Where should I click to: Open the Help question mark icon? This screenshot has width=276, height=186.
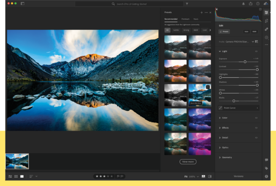click(x=258, y=4)
